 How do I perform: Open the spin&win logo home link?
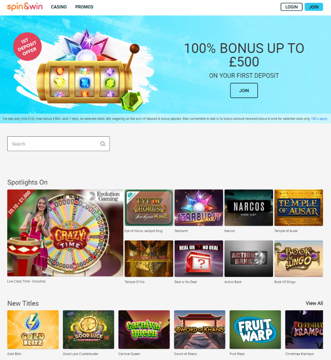pyautogui.click(x=25, y=7)
